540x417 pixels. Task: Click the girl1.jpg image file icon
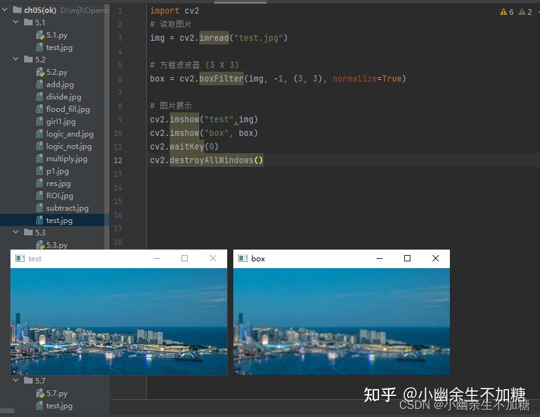pyautogui.click(x=40, y=121)
